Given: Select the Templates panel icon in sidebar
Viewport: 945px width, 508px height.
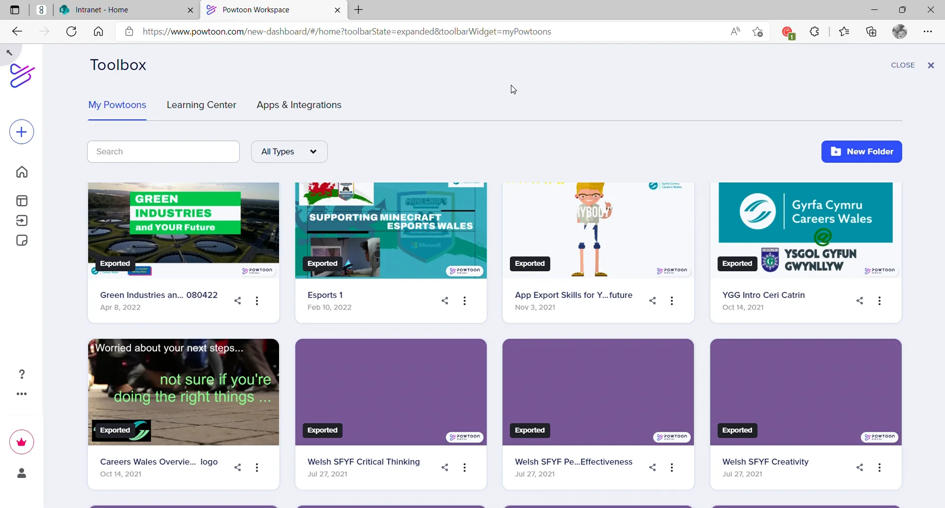Looking at the screenshot, I should [21, 201].
